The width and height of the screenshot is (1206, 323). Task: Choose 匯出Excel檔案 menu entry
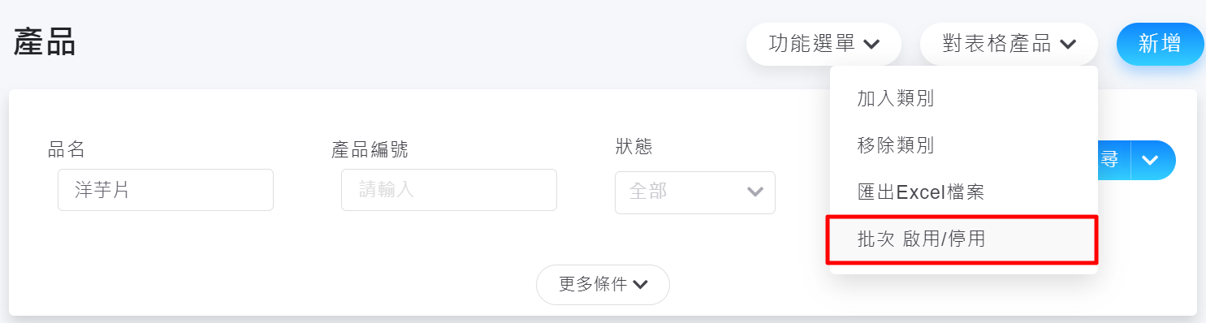[x=964, y=192]
